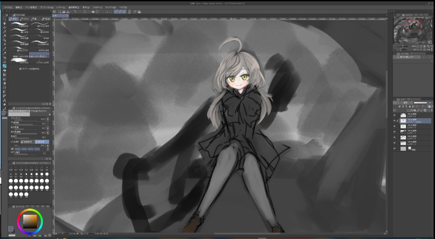Select the Zoom (magnifier) tool
The image size is (435, 239).
[4, 19]
